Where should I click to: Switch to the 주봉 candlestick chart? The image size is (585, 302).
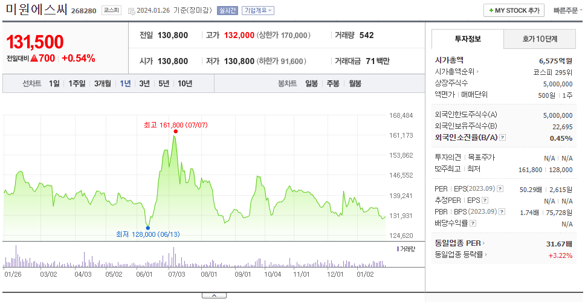pyautogui.click(x=333, y=83)
